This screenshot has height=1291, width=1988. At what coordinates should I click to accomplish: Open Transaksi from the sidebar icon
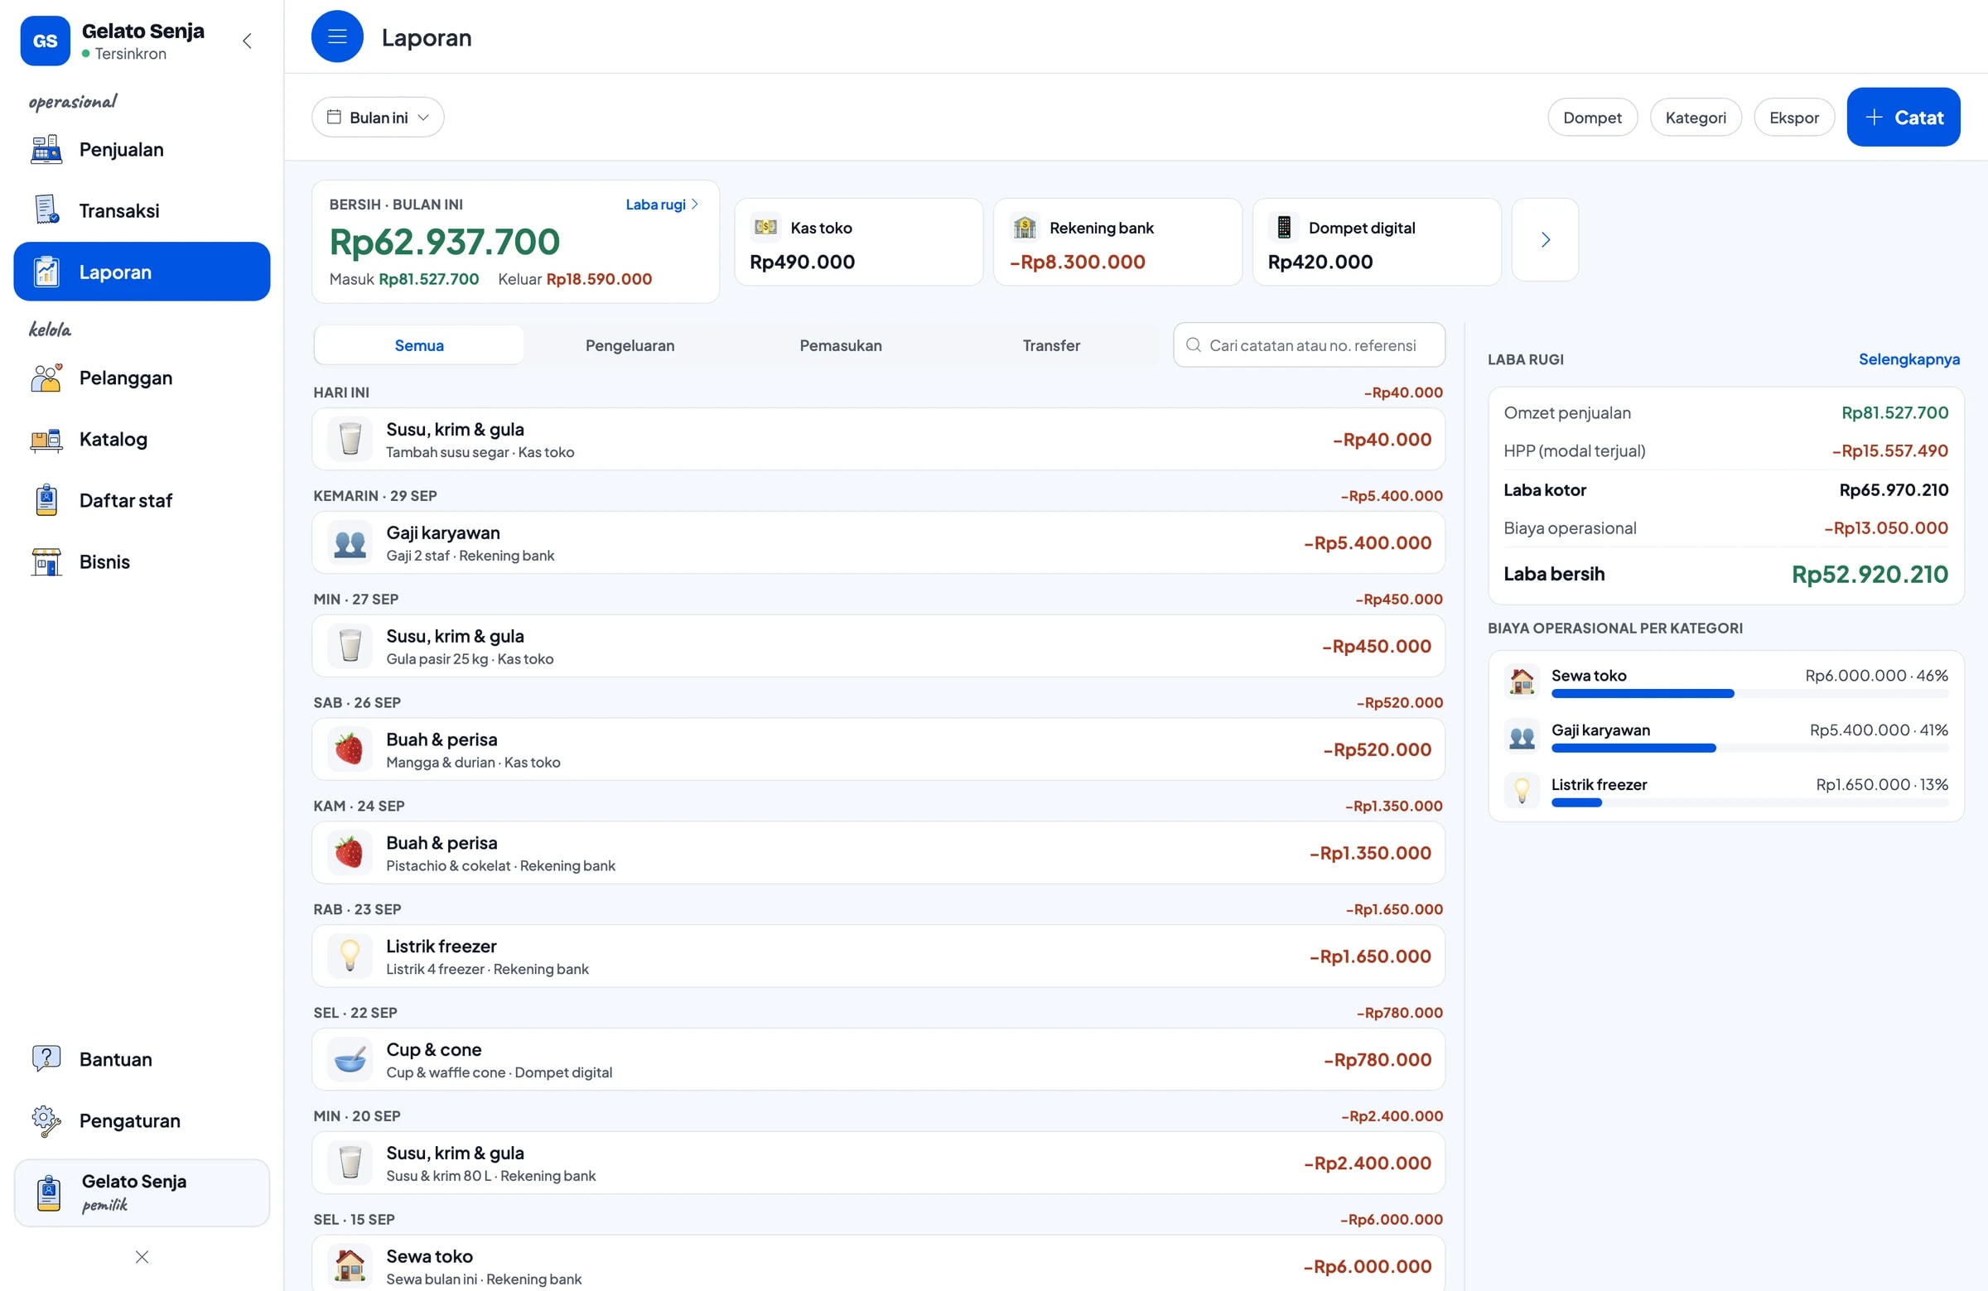coord(46,210)
